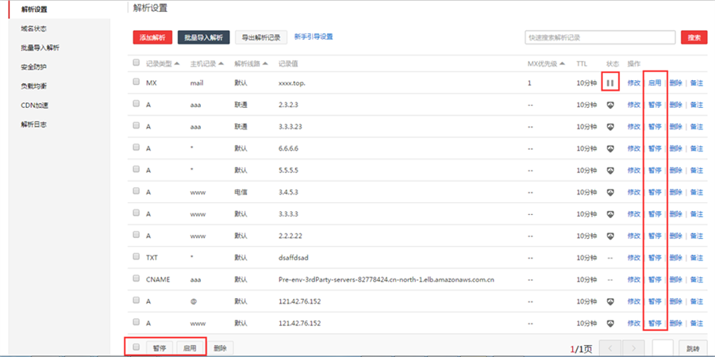This screenshot has width=715, height=357.
Task: Click the shield status icon for record 2.3.2.3
Action: point(610,105)
